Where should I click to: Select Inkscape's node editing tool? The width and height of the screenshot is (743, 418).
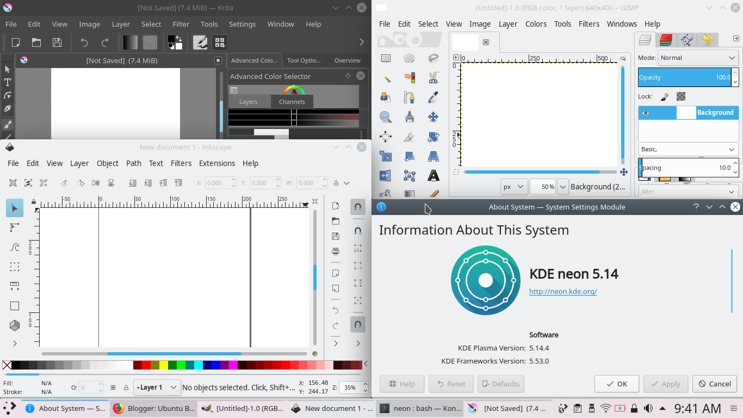coord(15,228)
